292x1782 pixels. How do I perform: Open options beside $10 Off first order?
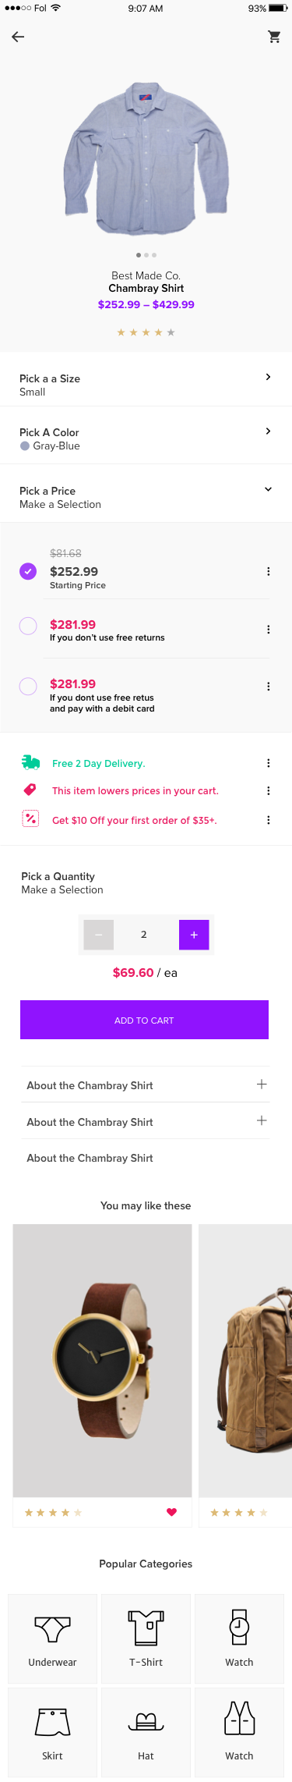[x=268, y=820]
